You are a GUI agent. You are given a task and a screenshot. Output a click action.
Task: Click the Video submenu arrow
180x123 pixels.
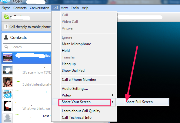[113, 95]
